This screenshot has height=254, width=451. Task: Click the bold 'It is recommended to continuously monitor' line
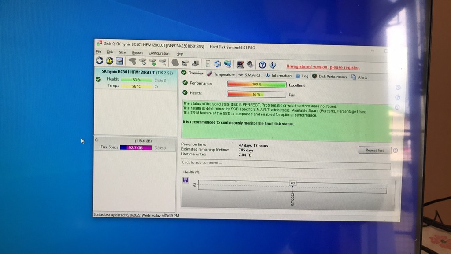click(x=238, y=123)
